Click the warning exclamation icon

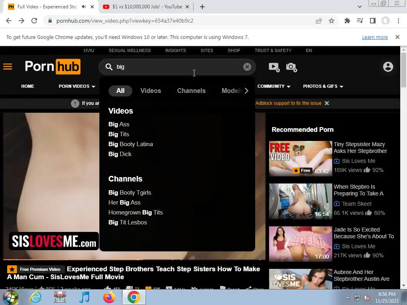tap(75, 104)
